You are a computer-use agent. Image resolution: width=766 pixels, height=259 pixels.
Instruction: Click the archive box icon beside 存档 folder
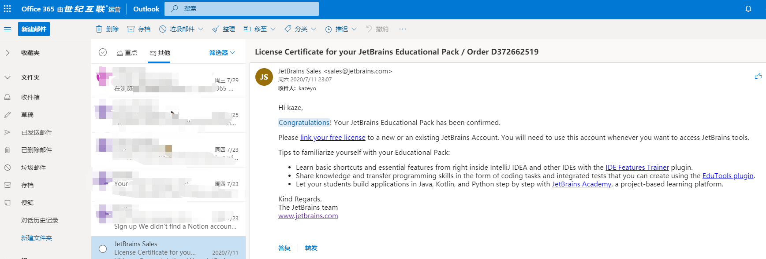point(7,185)
